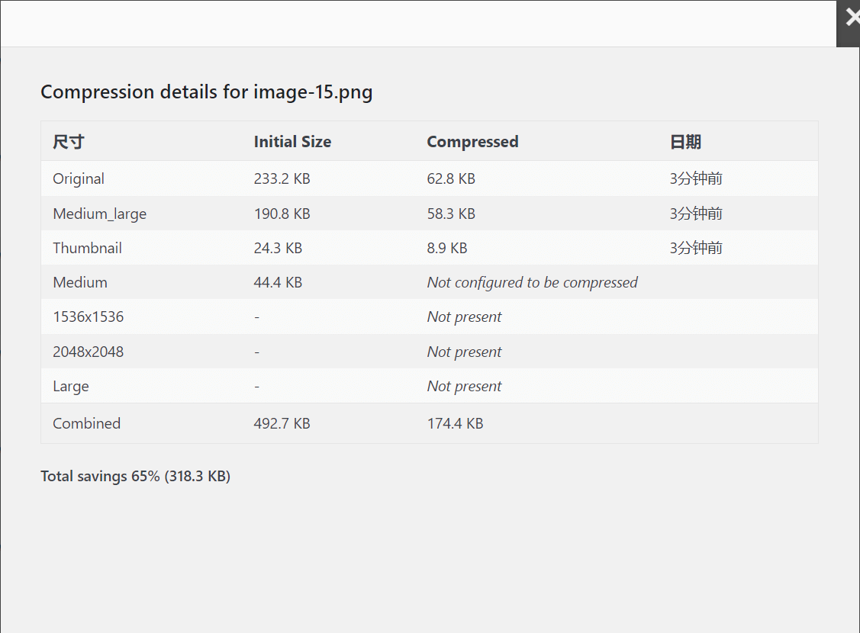Select the Medium_large row label
Viewport: 860px width, 633px height.
[x=99, y=214]
